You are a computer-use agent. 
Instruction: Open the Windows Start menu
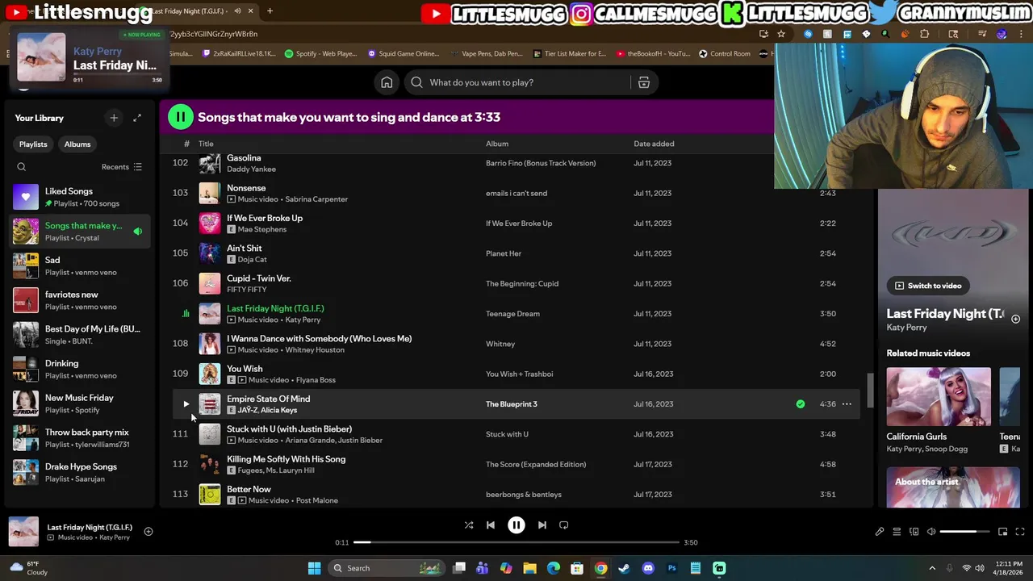point(315,568)
